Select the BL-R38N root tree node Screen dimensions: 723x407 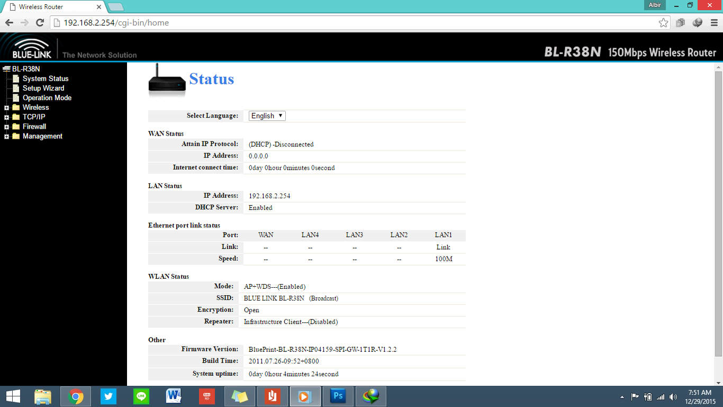point(26,69)
